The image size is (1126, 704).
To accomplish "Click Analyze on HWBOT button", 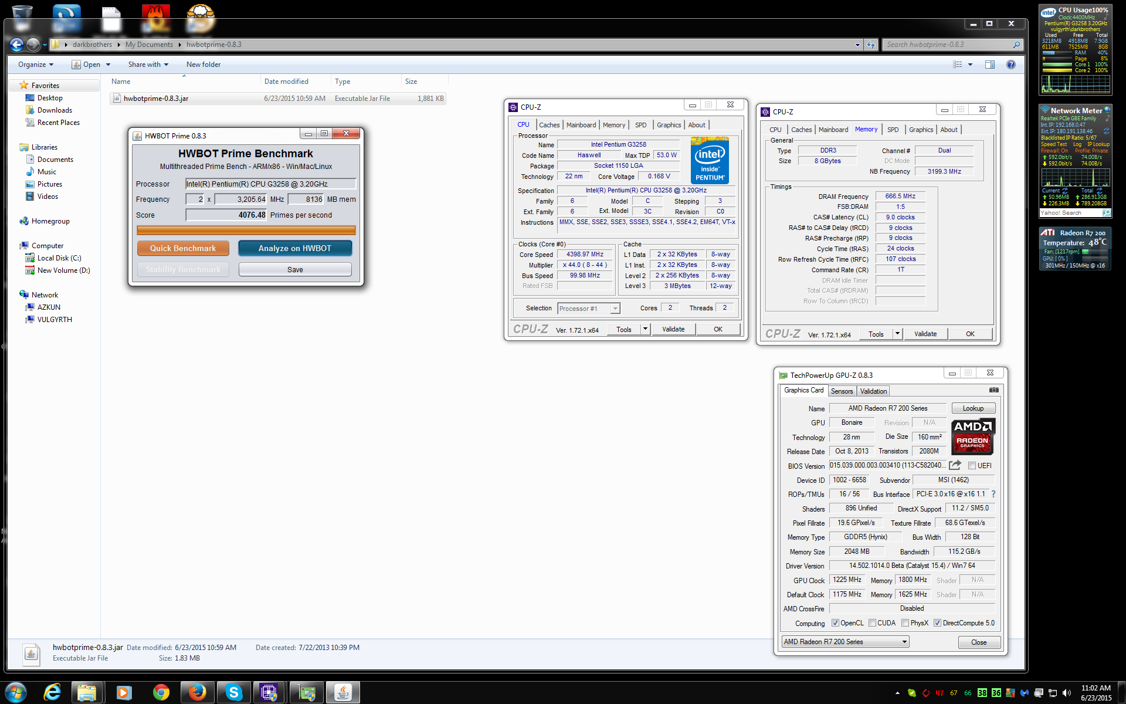I will 295,248.
